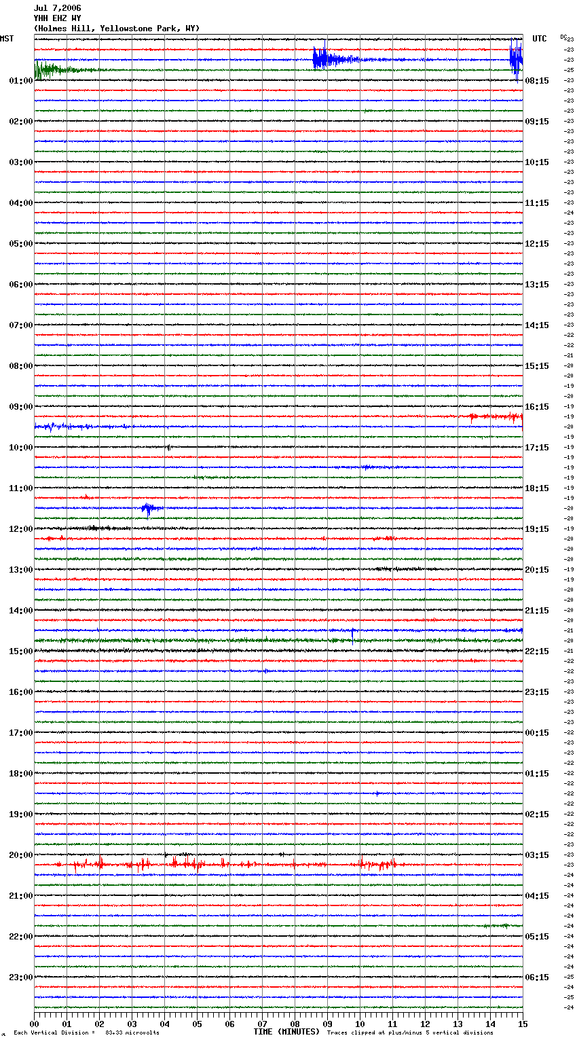Click the 23:00 MST hour label
Image resolution: width=577 pixels, height=1042 pixels.
pyautogui.click(x=21, y=977)
